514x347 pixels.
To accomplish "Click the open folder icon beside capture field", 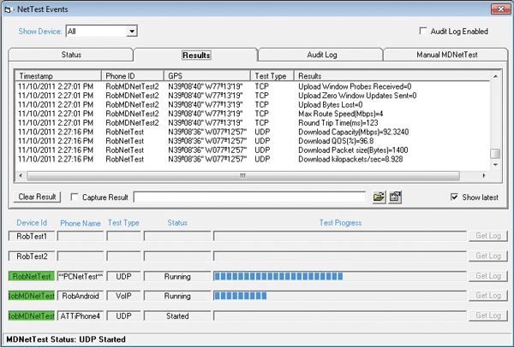I will (379, 197).
